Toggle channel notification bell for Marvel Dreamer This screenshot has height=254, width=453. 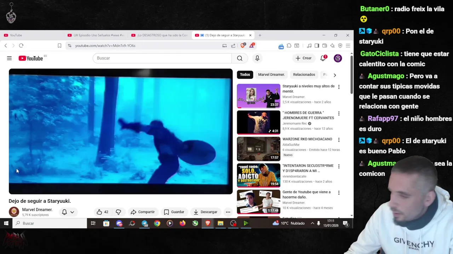(64, 212)
